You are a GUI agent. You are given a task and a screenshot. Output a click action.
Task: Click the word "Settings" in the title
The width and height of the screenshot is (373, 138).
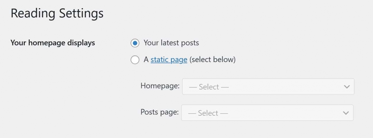pos(81,13)
